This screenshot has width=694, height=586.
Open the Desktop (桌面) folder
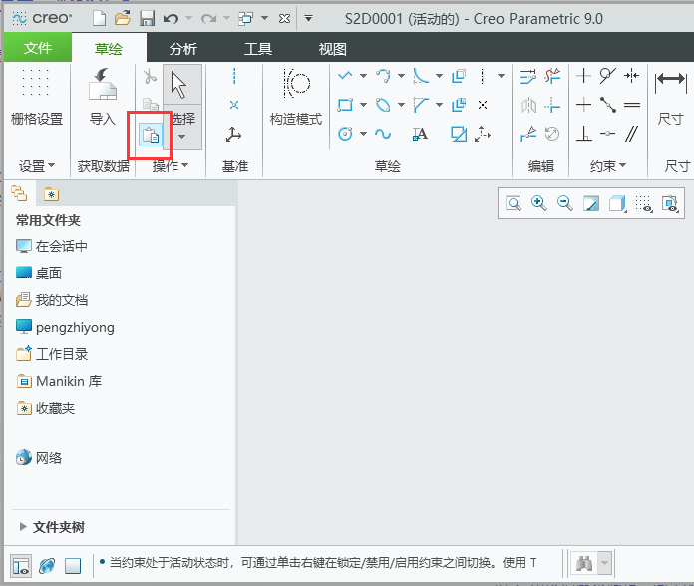point(39,273)
